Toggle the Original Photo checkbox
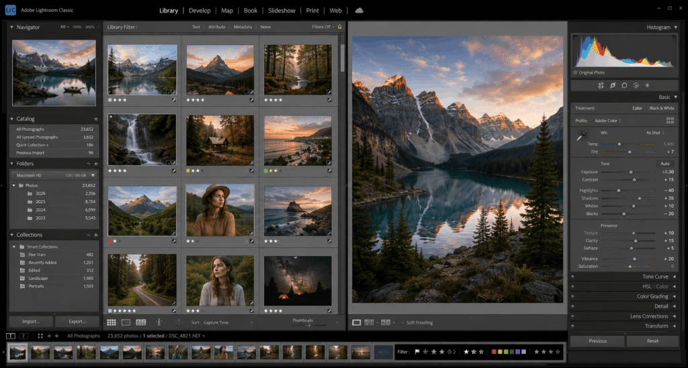The height and width of the screenshot is (368, 688). (575, 73)
